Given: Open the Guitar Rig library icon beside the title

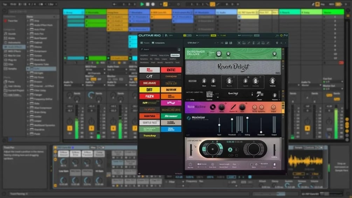Looking at the screenshot, I should pos(166,35).
